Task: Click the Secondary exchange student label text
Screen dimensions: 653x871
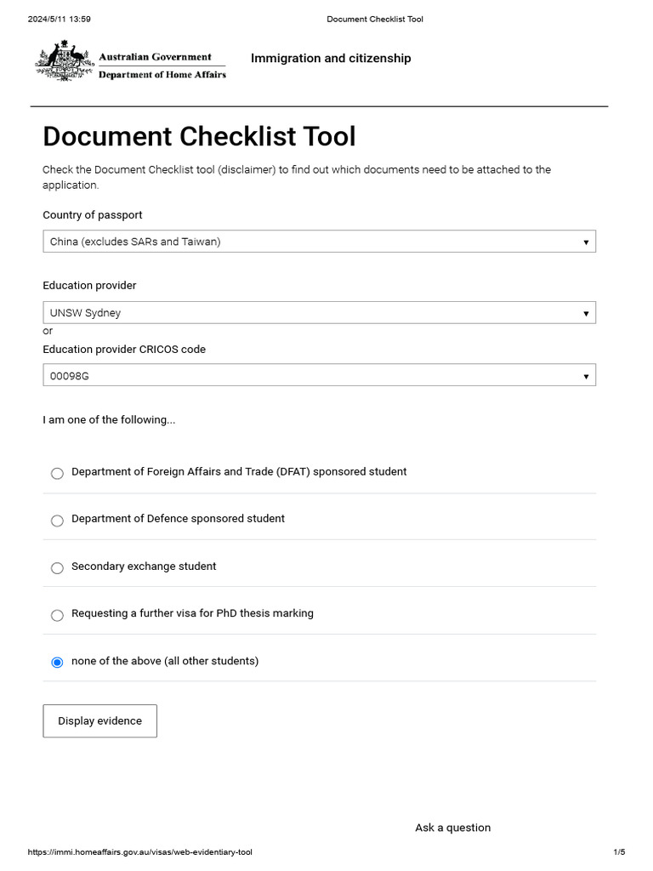Action: (x=144, y=566)
